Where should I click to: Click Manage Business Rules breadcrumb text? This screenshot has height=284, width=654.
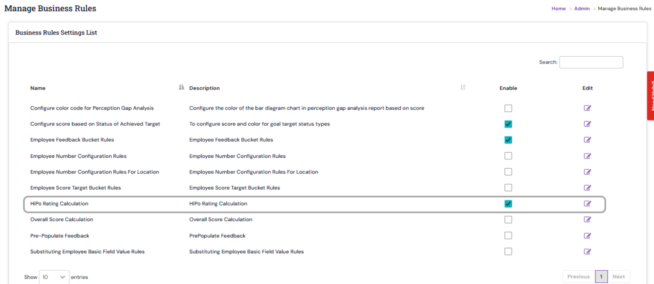625,9
